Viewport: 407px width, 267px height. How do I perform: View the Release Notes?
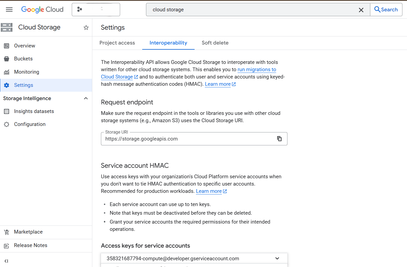click(x=30, y=245)
